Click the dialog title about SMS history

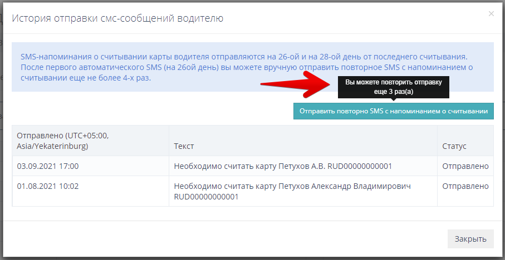[118, 19]
